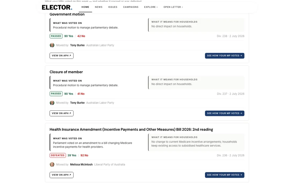
Task: Click View on APH for Closure of member
Action: (61, 113)
